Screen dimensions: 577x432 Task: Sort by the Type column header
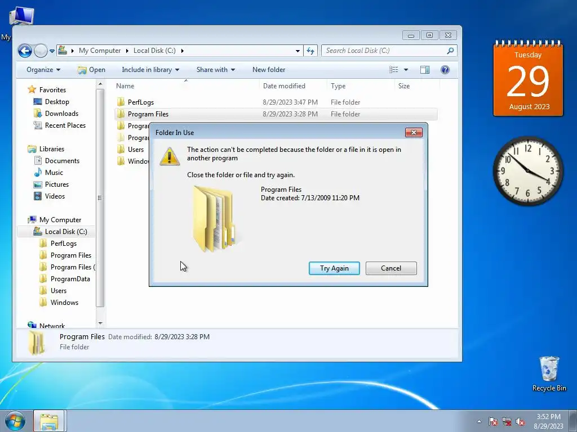pyautogui.click(x=361, y=86)
